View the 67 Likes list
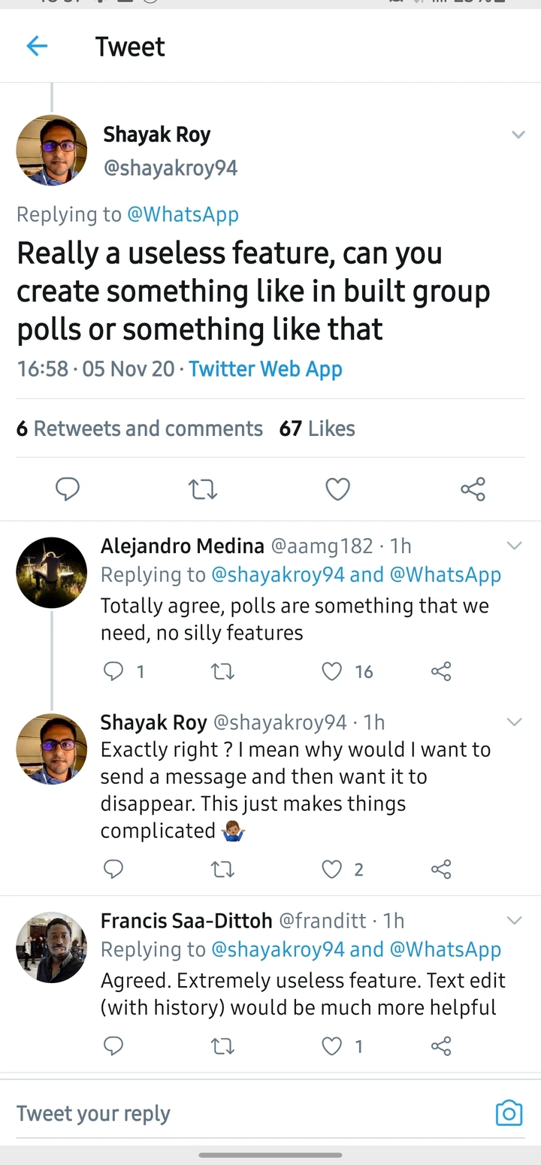541x1165 pixels. coord(317,428)
